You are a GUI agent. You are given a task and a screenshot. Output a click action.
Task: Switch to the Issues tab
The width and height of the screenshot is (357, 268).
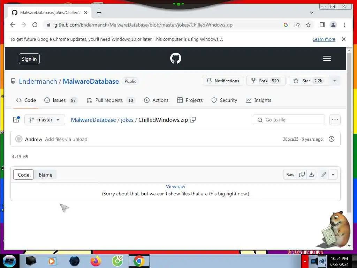click(61, 100)
